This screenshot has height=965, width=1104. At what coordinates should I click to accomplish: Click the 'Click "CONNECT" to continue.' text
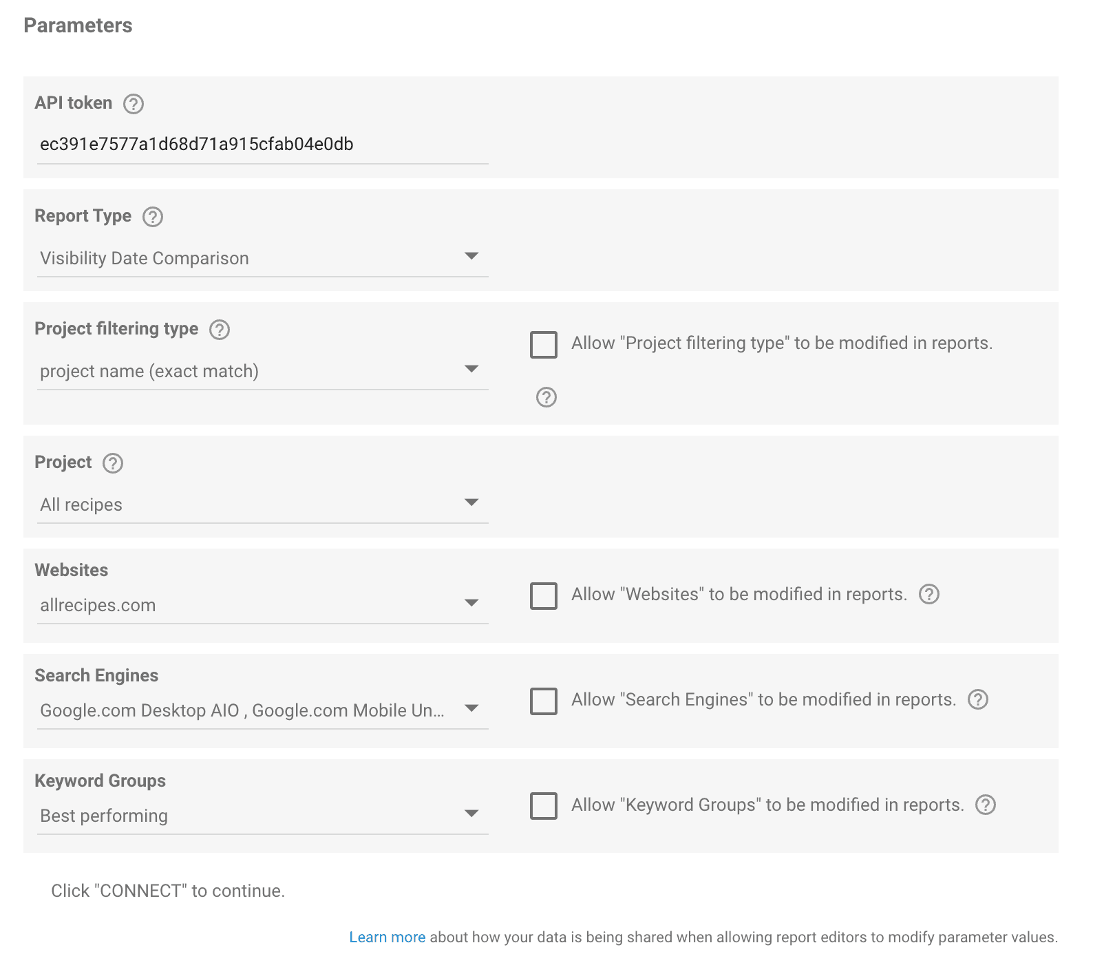tap(168, 891)
